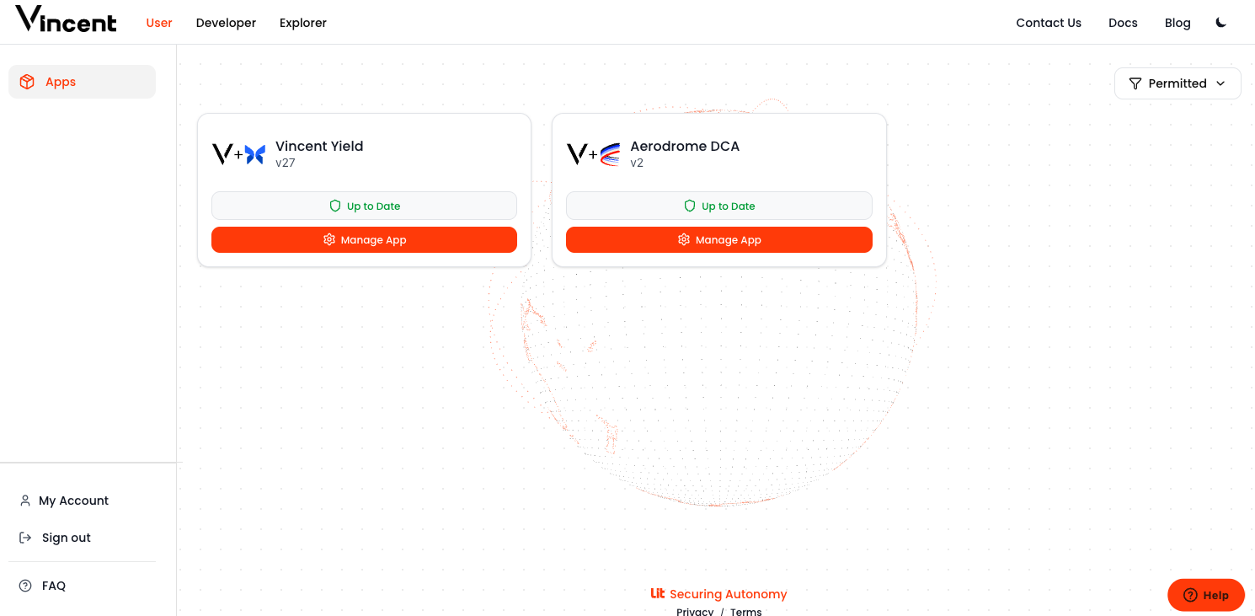Click the My Account person icon
The image size is (1255, 616).
(x=24, y=500)
